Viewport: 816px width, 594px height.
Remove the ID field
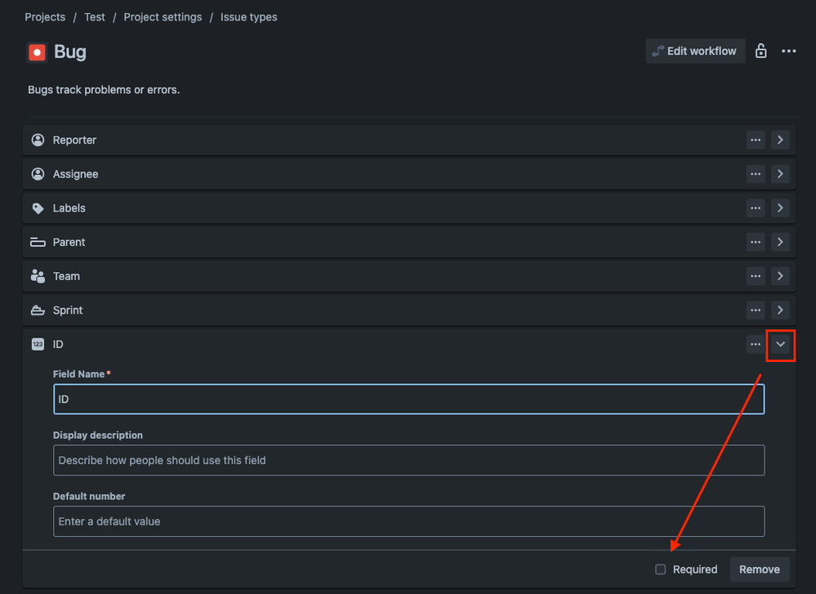pos(759,569)
